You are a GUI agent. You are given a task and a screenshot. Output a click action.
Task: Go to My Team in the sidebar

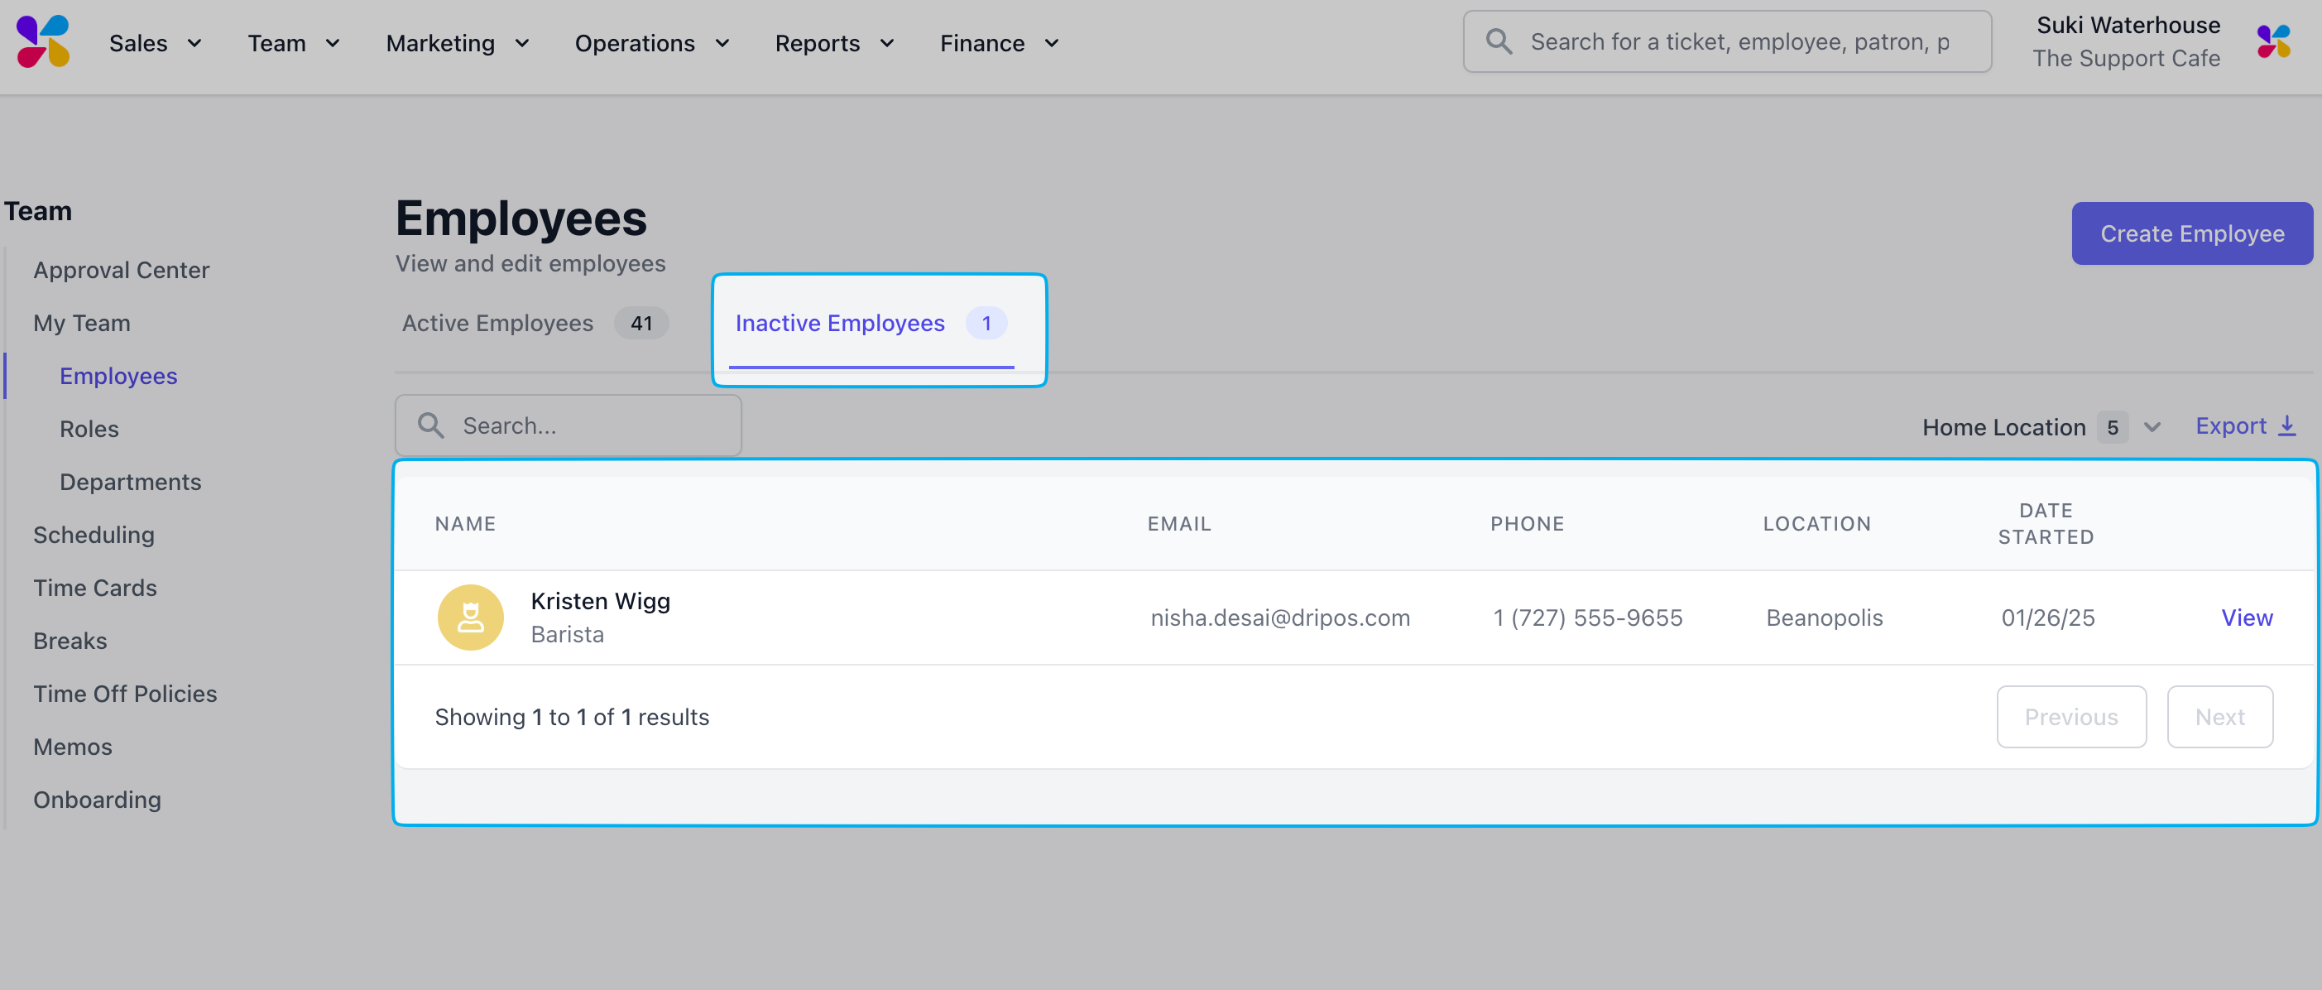[81, 323]
